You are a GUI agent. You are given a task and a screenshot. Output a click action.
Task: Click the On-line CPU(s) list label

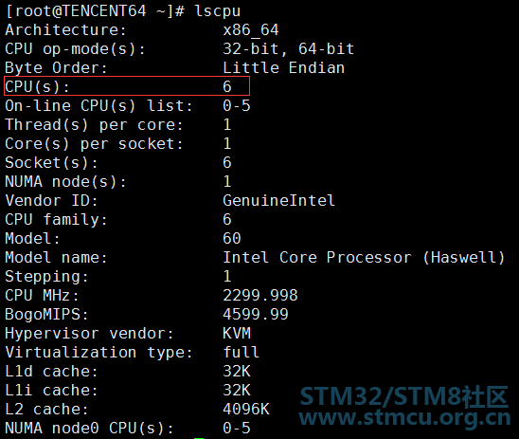pyautogui.click(x=98, y=106)
